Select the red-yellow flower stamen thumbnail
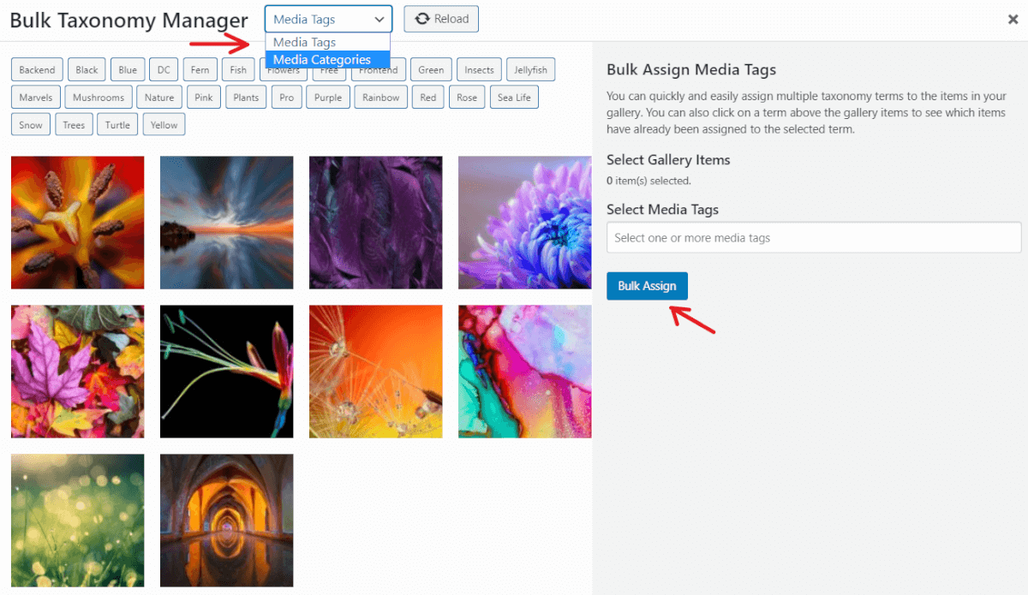 pyautogui.click(x=78, y=223)
